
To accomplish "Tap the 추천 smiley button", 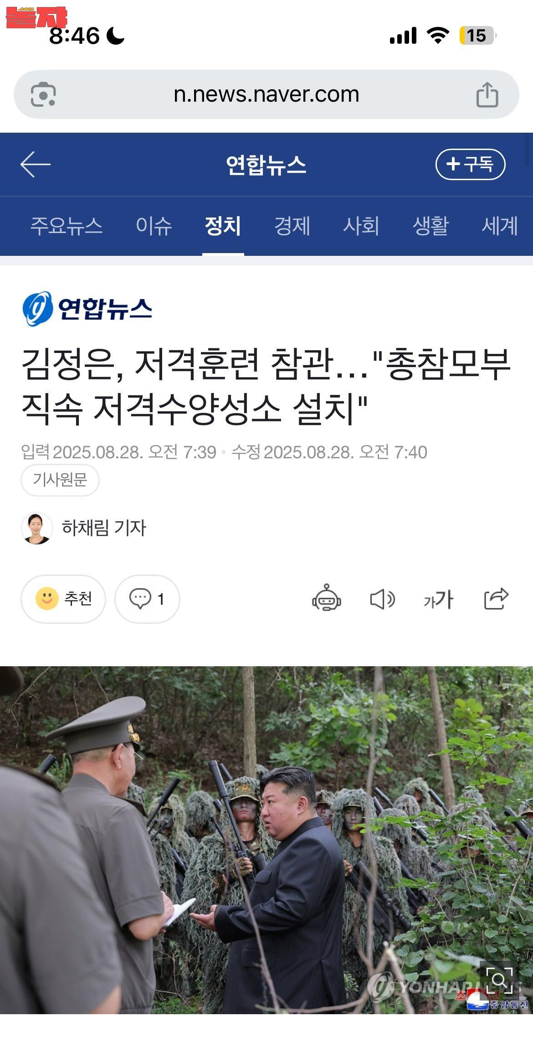I will point(63,599).
